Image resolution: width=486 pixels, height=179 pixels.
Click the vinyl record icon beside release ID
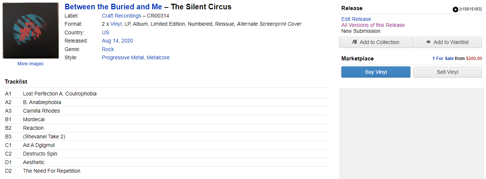[x=455, y=9]
